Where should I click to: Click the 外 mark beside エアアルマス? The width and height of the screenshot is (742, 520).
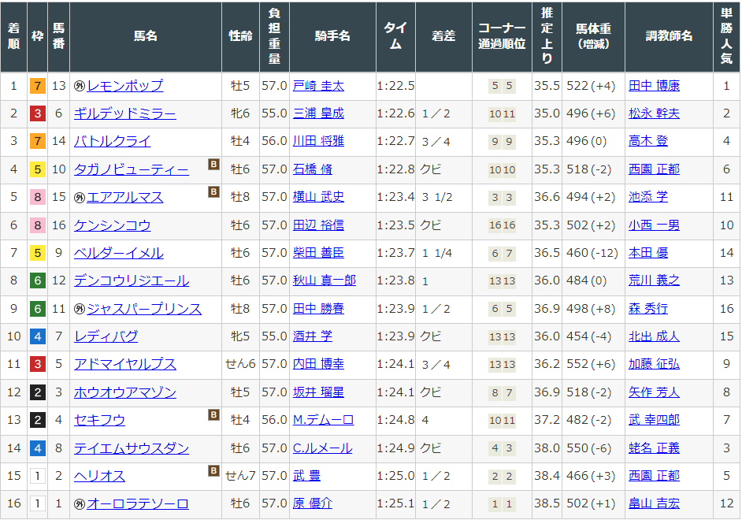80,197
